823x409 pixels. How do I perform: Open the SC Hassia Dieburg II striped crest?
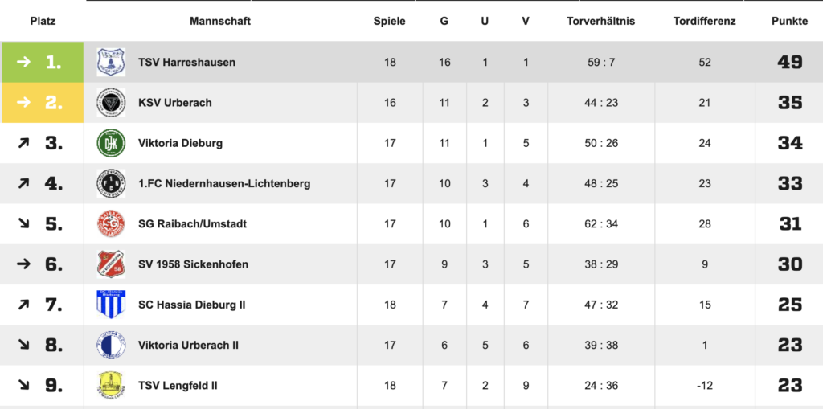(x=111, y=305)
